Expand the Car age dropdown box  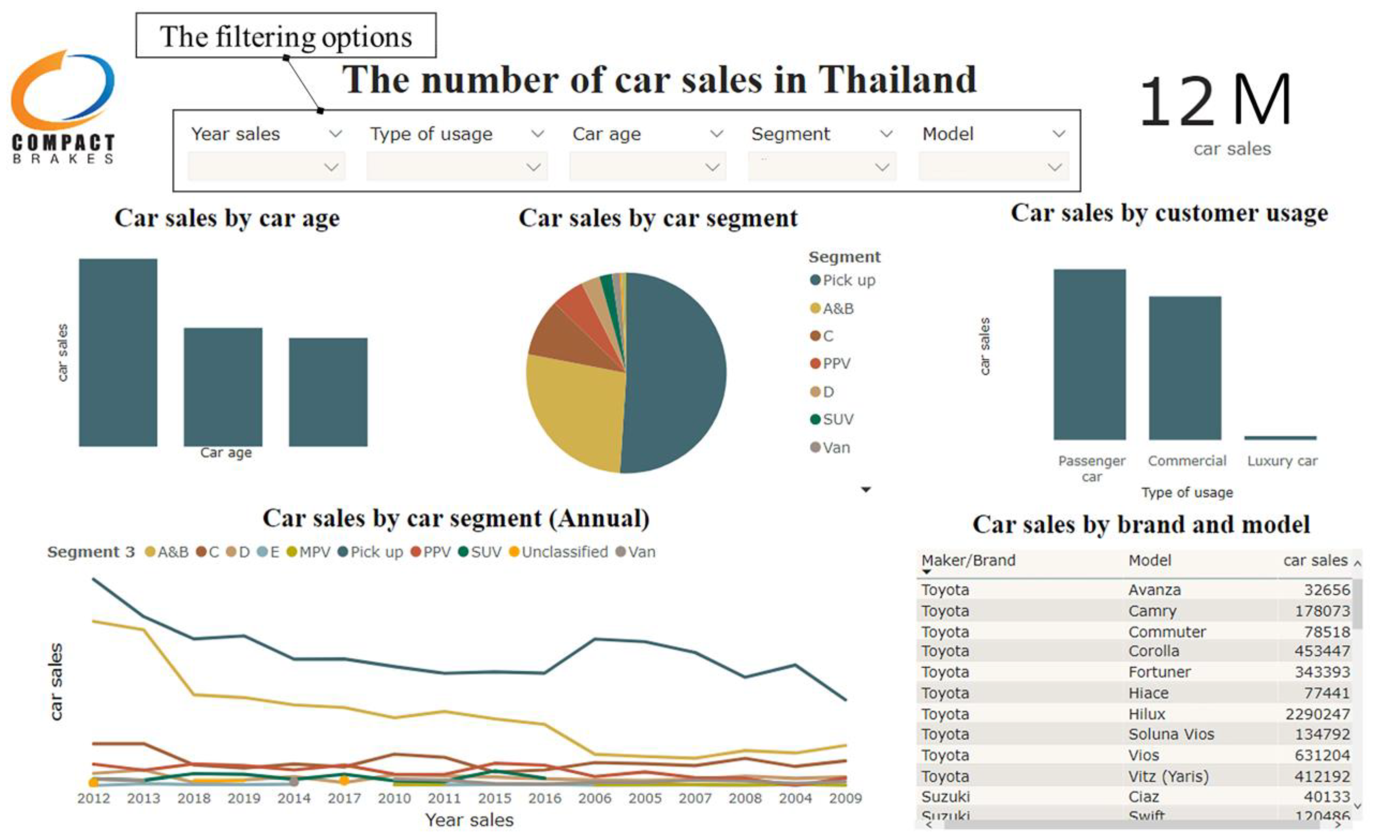[647, 167]
